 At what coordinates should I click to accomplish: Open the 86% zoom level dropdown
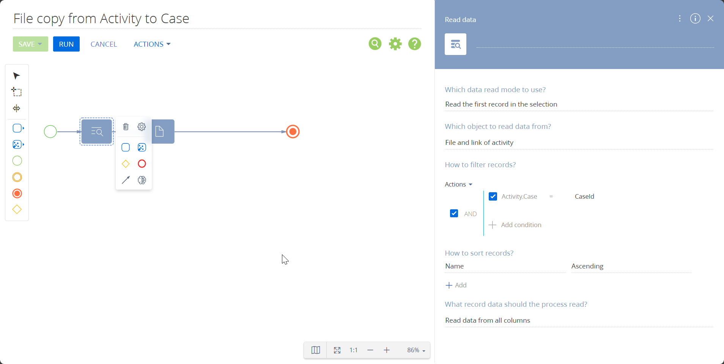pyautogui.click(x=416, y=350)
